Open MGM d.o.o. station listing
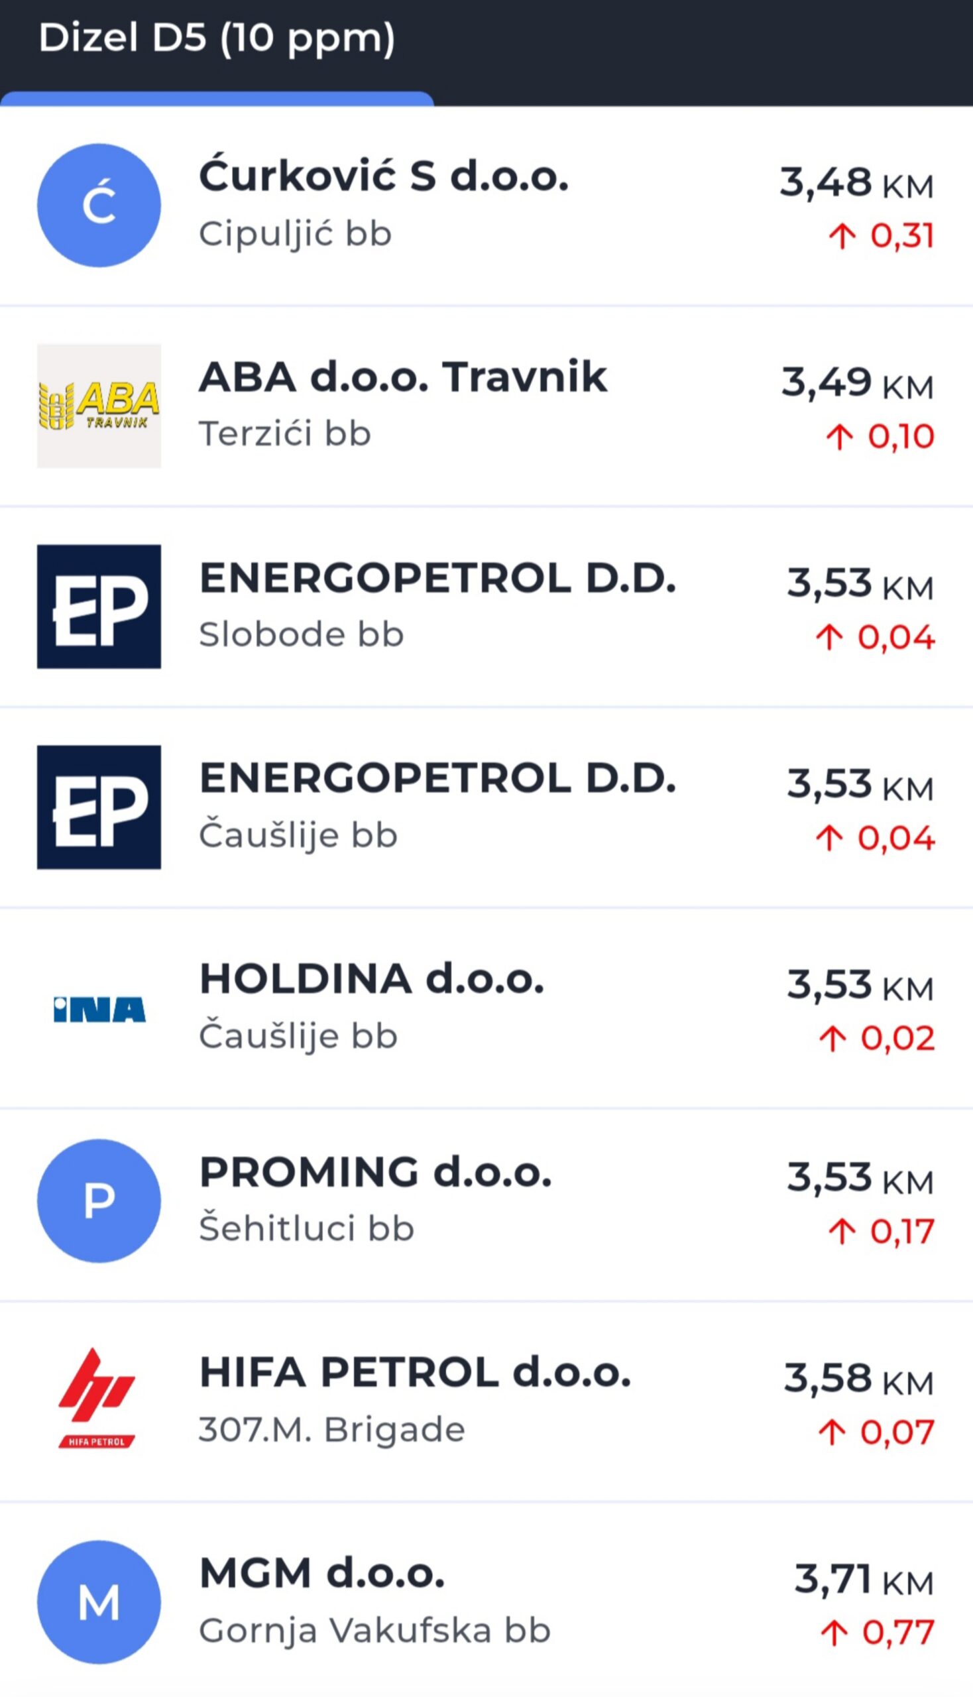Image resolution: width=973 pixels, height=1697 pixels. click(322, 1572)
